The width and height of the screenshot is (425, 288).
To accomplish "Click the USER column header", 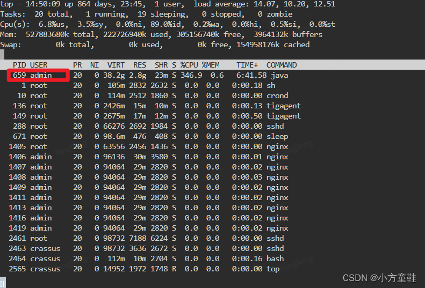I will (x=39, y=65).
